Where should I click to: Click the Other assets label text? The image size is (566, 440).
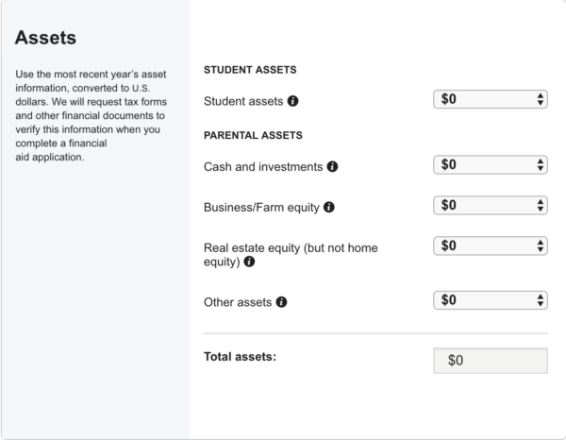(x=238, y=303)
